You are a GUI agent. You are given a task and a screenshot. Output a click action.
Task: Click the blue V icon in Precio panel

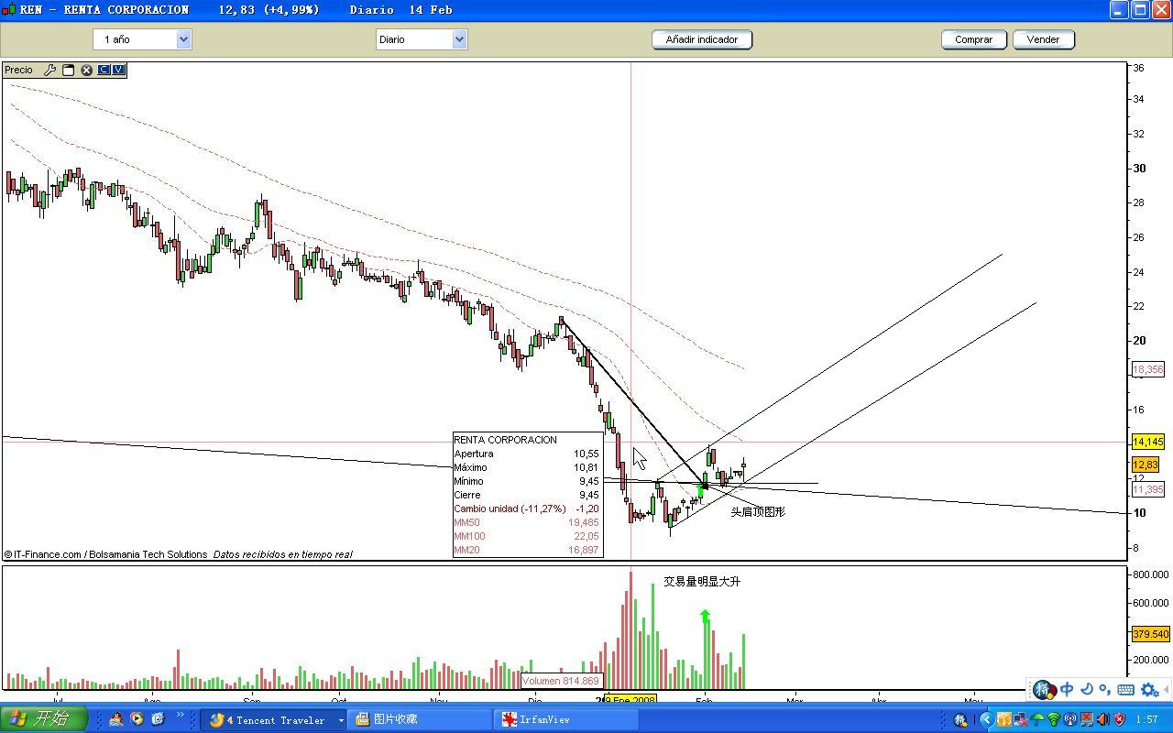coord(118,70)
